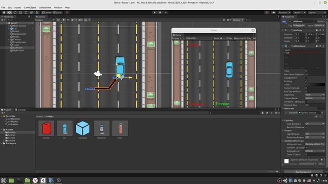Select the Rect tool in the toolbar
Image resolution: width=328 pixels, height=184 pixels.
coord(26,12)
